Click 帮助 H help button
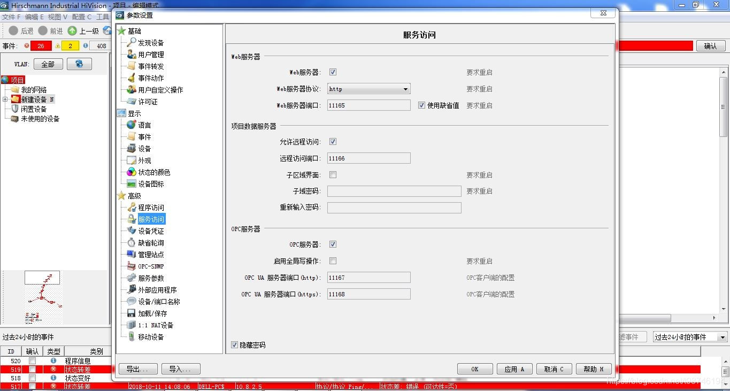 (594, 369)
